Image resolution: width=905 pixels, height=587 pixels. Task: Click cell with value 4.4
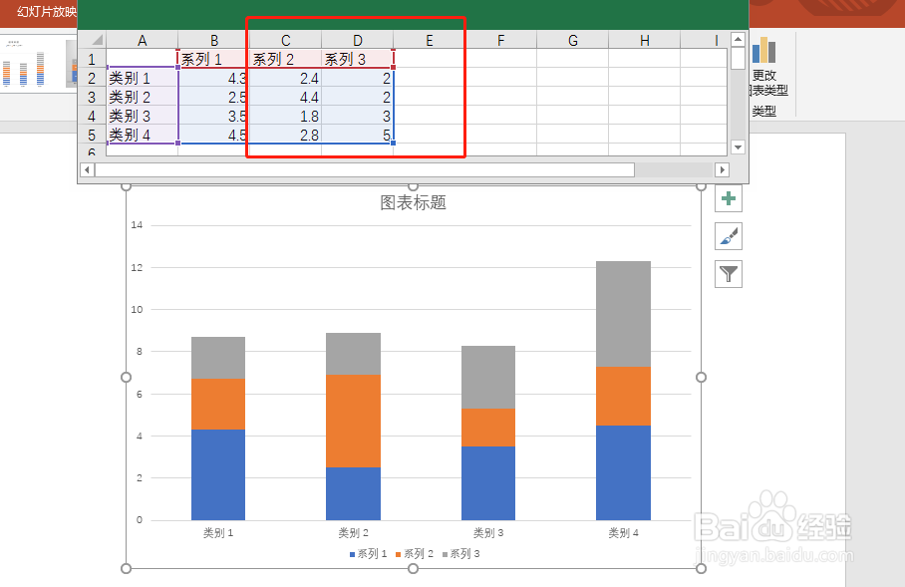(286, 97)
